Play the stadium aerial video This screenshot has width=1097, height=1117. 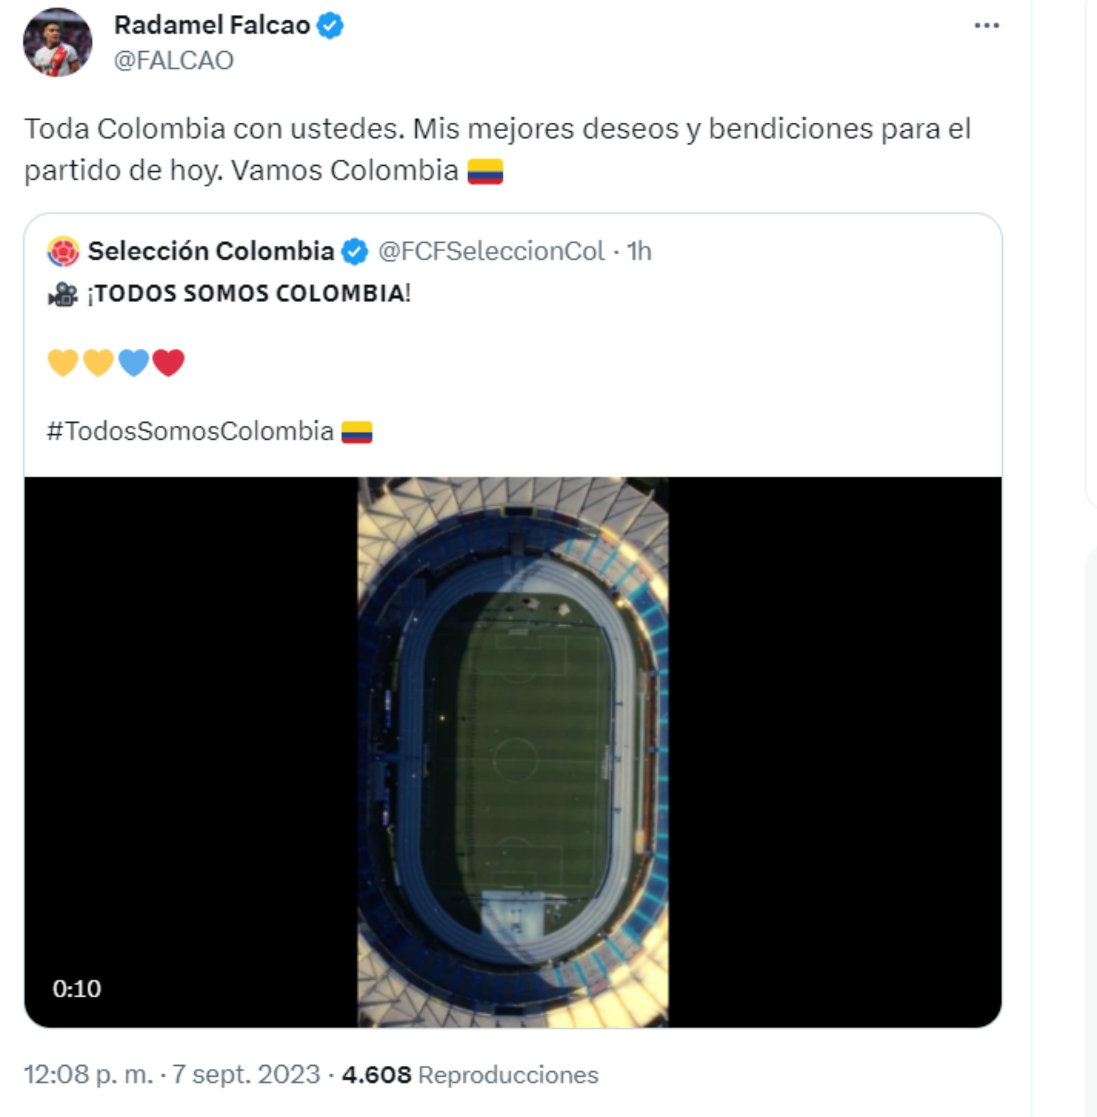point(512,752)
